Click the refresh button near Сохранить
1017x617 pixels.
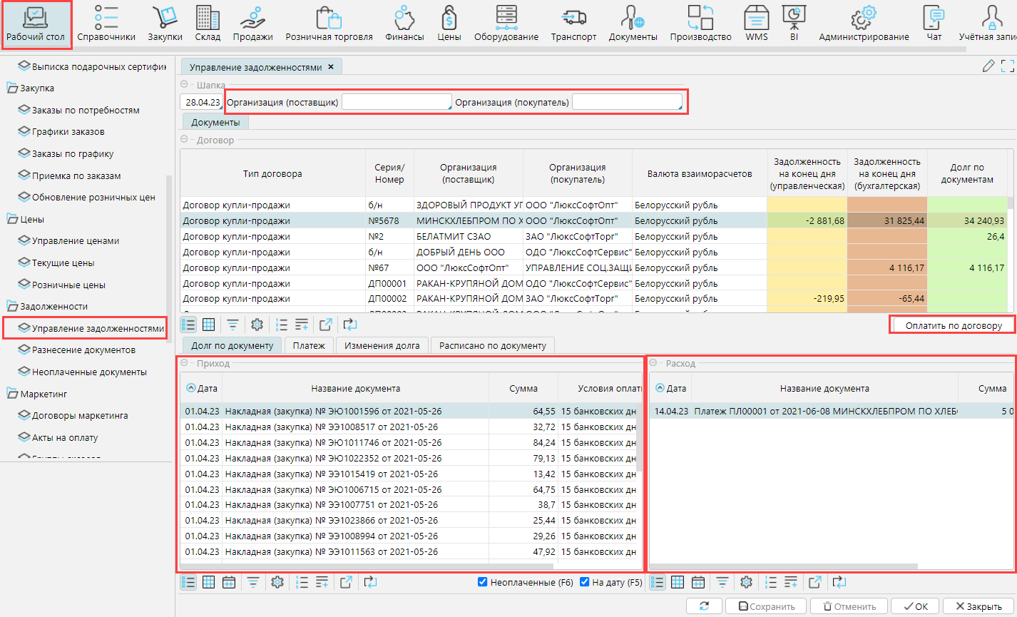click(x=704, y=606)
